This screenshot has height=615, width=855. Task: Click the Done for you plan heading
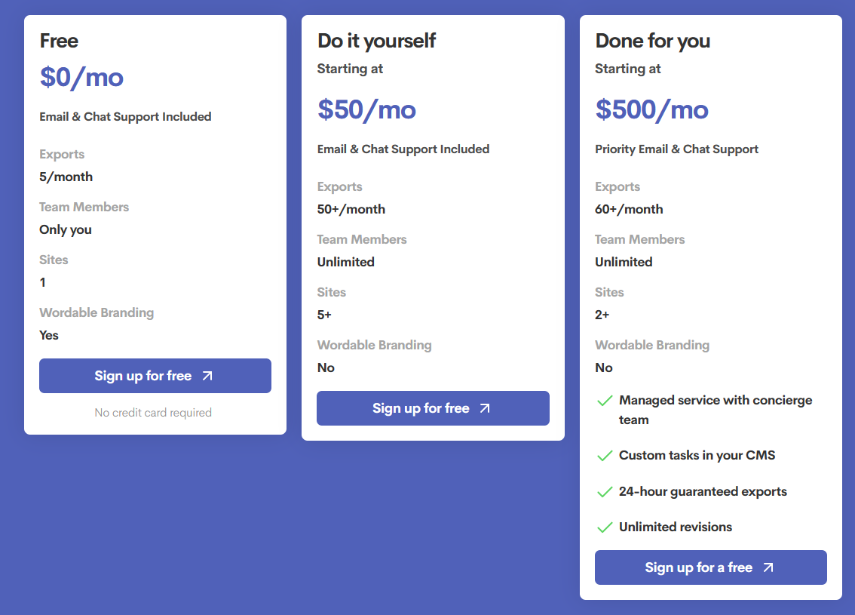[x=652, y=41]
